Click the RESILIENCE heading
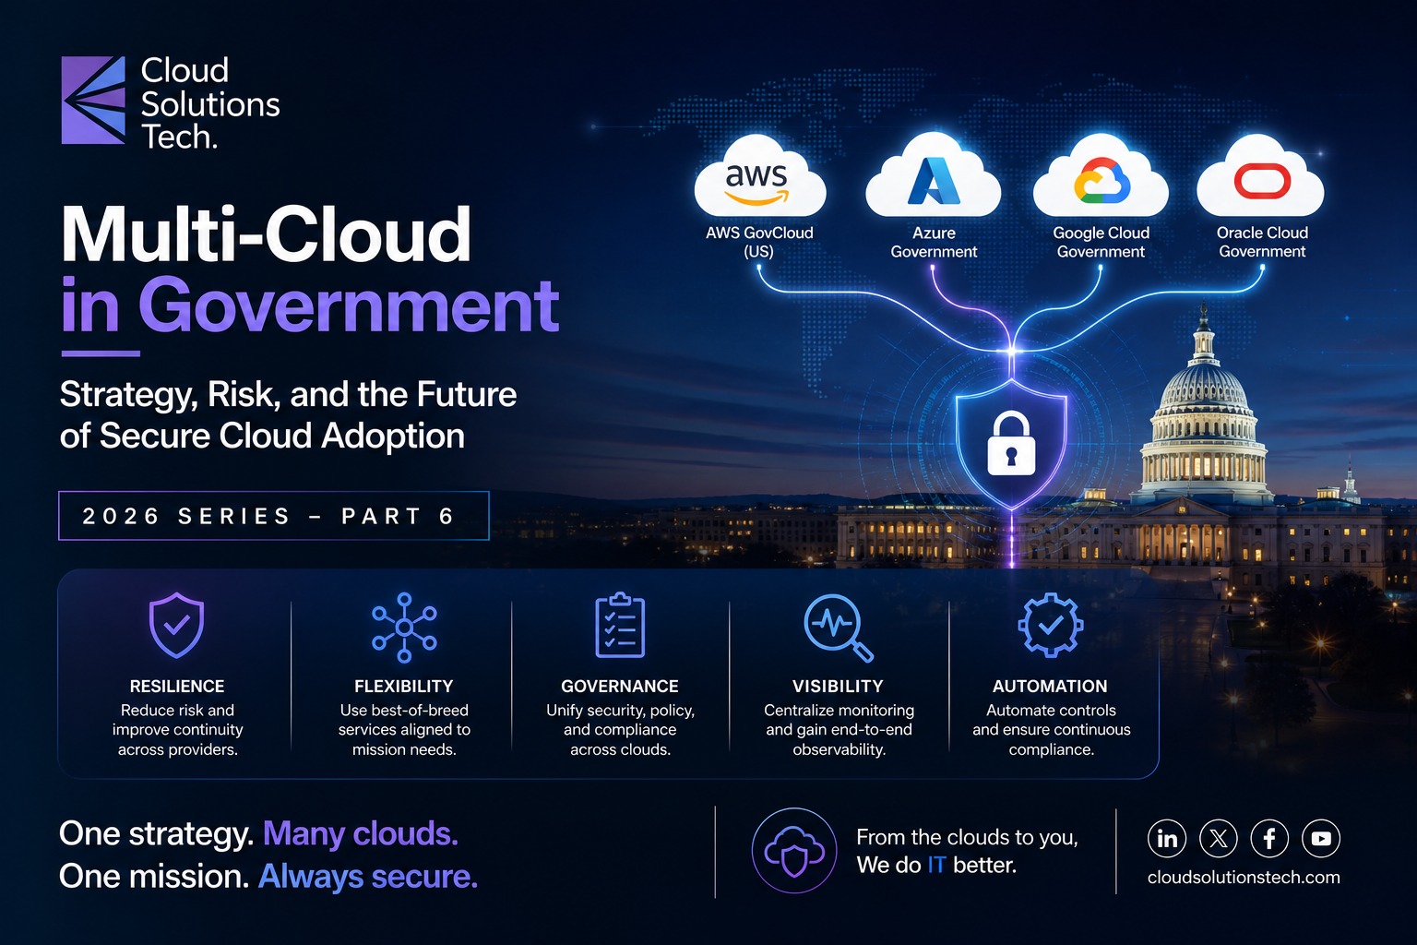This screenshot has width=1417, height=945. pos(177,687)
